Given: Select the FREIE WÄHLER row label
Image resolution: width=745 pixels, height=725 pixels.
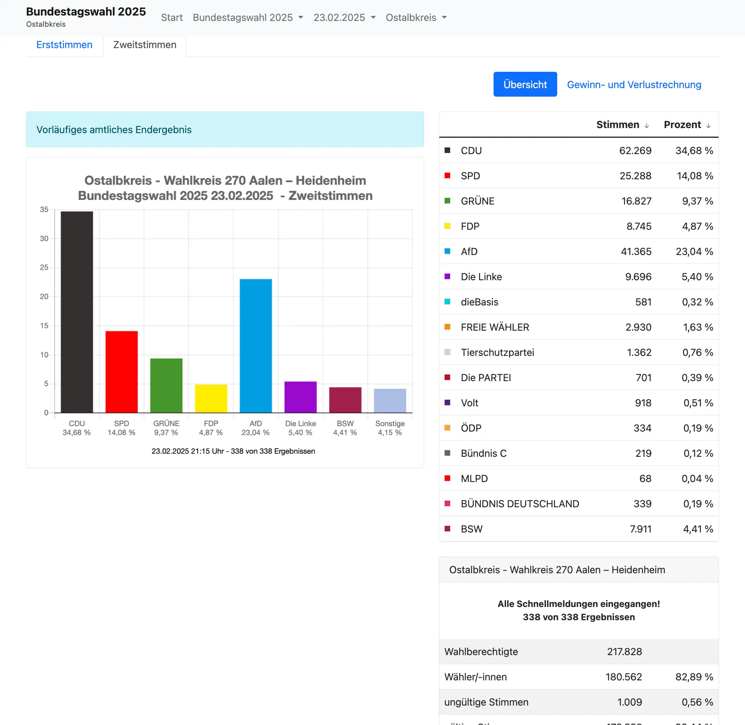Looking at the screenshot, I should [495, 327].
